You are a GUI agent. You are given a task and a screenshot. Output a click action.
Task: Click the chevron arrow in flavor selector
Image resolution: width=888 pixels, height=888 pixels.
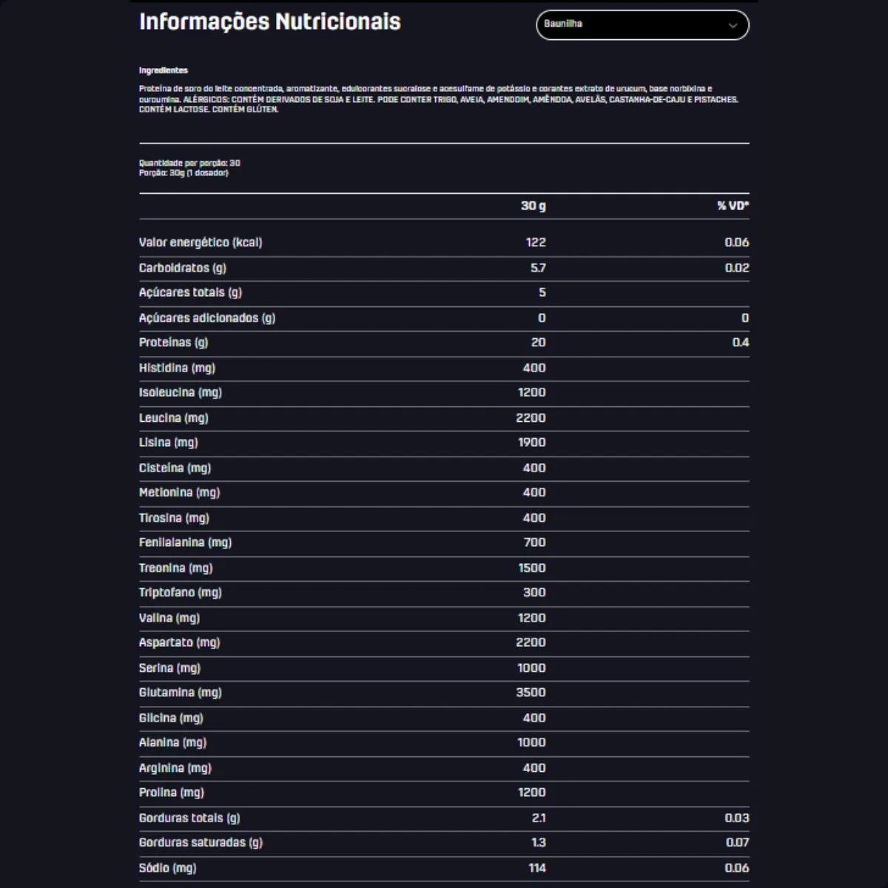coord(733,26)
